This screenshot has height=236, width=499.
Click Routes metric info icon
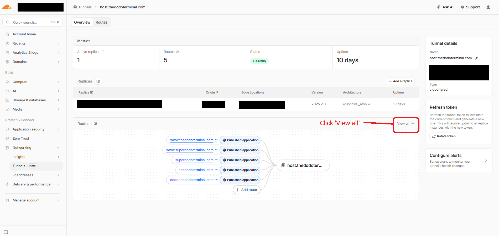point(177,52)
